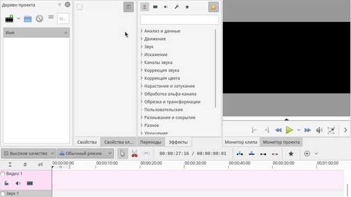
Task: Show video effects filter icon
Action: pos(155,7)
